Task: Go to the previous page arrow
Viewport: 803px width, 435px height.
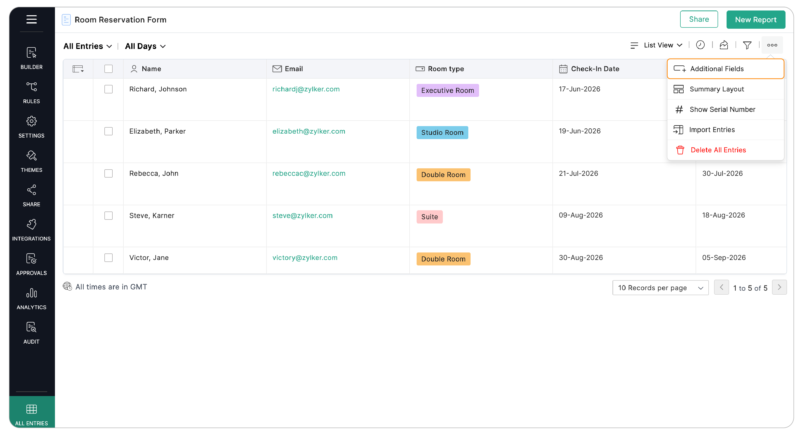Action: [721, 287]
